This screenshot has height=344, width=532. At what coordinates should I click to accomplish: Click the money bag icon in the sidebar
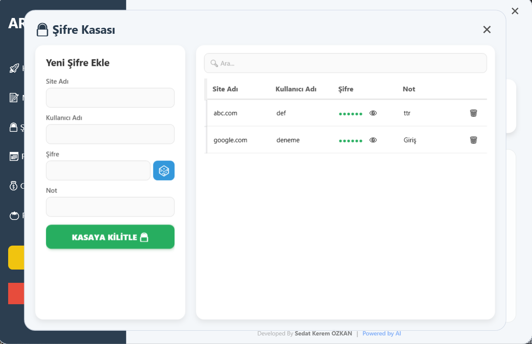pos(14,186)
